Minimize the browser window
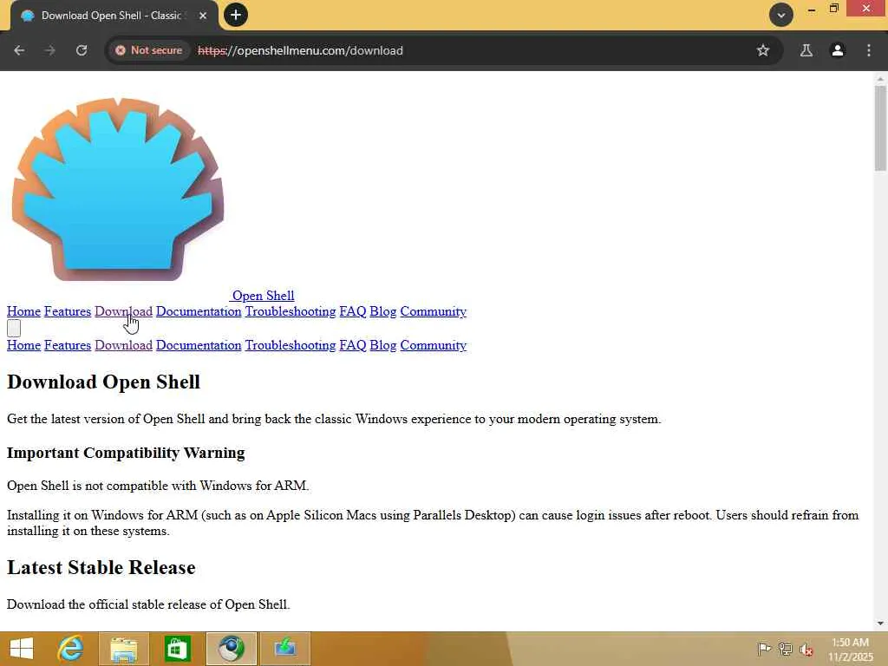Viewport: 888px width, 666px height. [x=812, y=9]
